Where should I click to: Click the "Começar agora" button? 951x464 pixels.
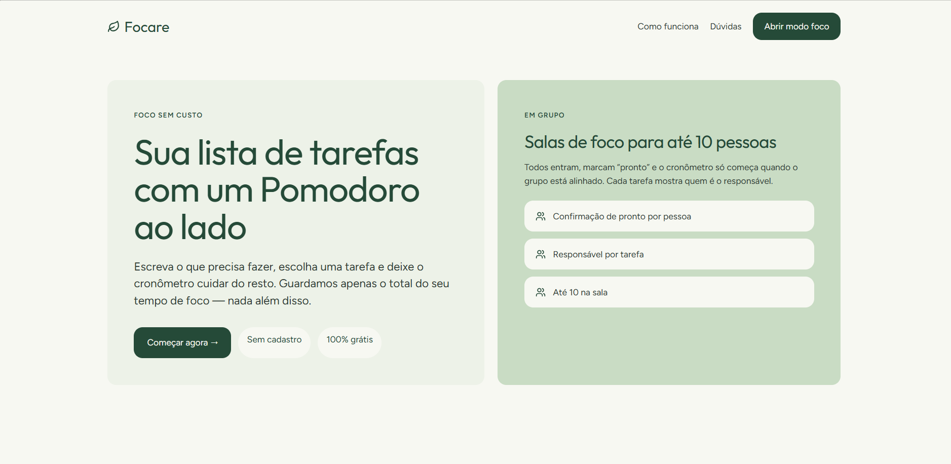pyautogui.click(x=182, y=342)
